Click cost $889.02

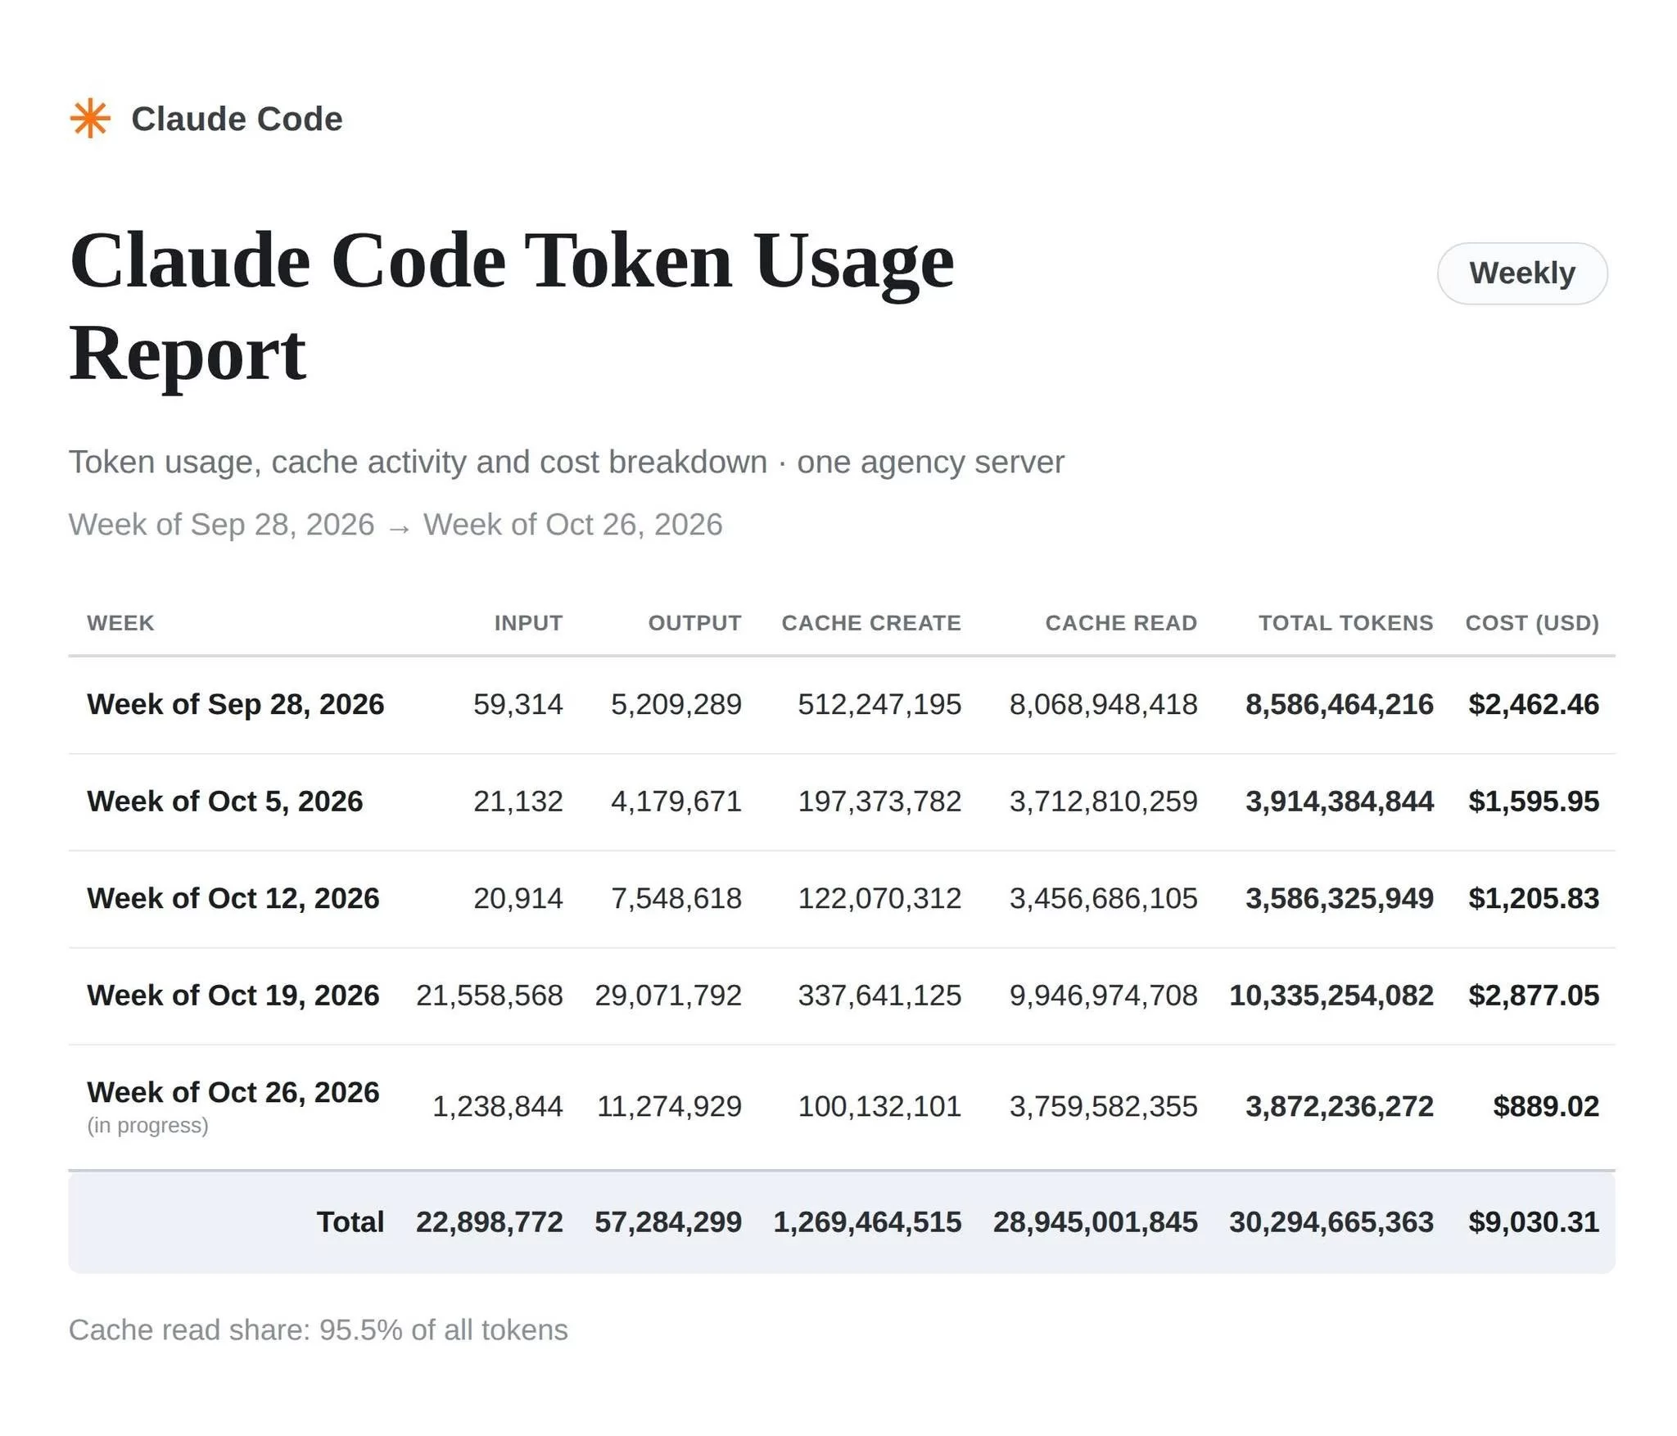[1546, 1106]
